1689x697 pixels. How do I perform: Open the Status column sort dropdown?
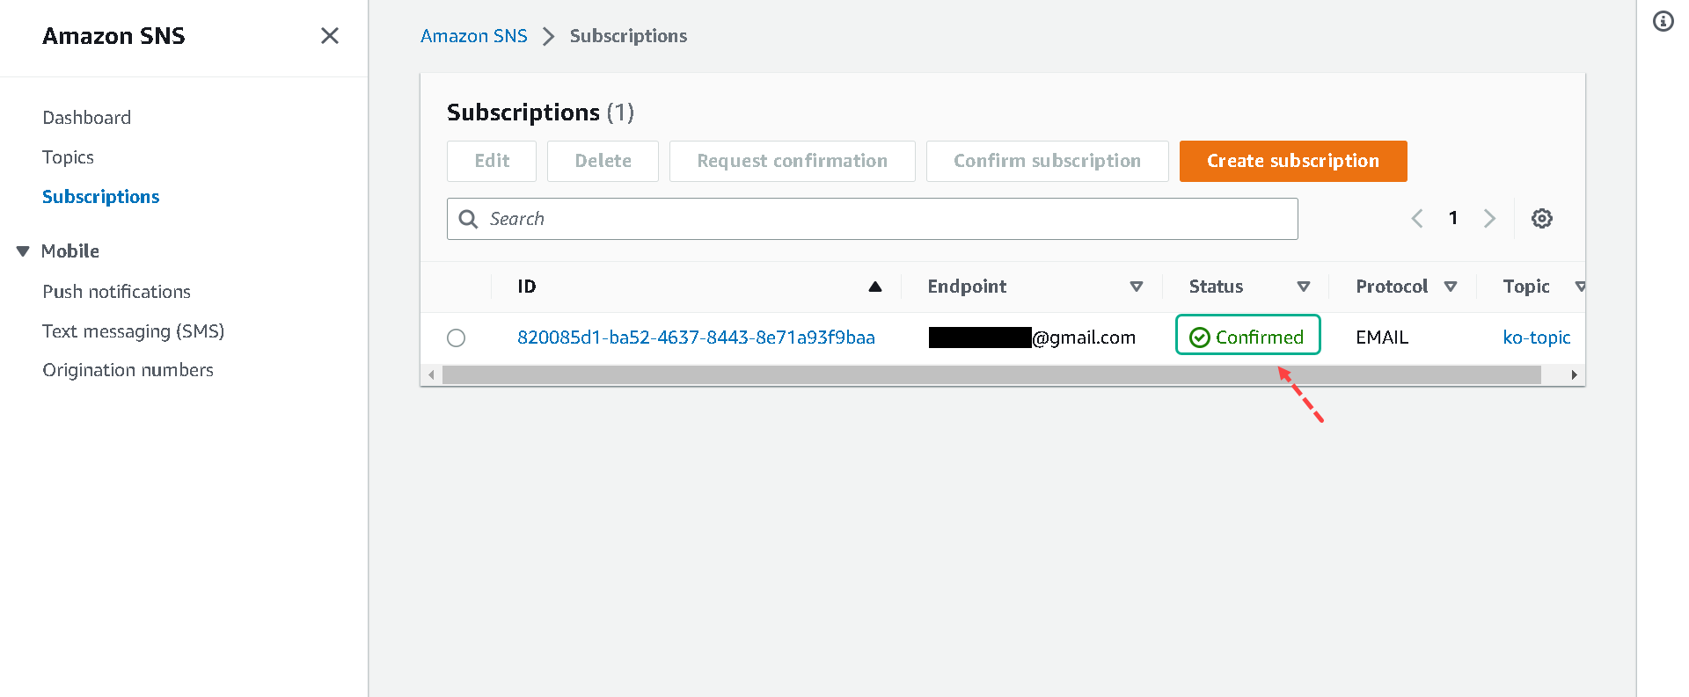click(x=1303, y=287)
